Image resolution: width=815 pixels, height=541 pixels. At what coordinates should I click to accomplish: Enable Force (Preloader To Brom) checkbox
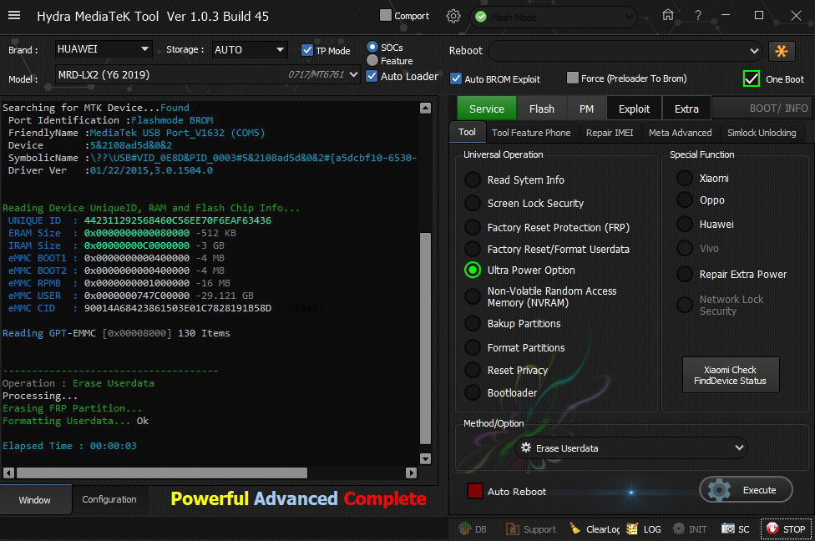[572, 78]
